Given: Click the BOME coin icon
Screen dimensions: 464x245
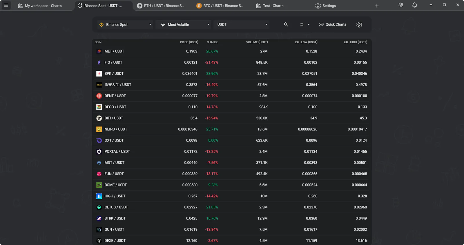Looking at the screenshot, I should coord(99,185).
